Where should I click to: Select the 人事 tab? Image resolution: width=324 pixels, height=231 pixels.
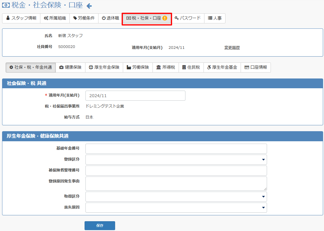215,18
